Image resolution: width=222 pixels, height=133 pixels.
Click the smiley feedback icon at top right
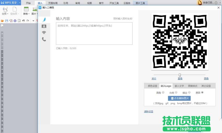click(216, 3)
